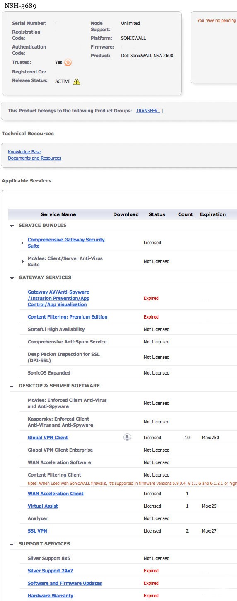
Task: Click the Status column header
Action: pos(157,214)
